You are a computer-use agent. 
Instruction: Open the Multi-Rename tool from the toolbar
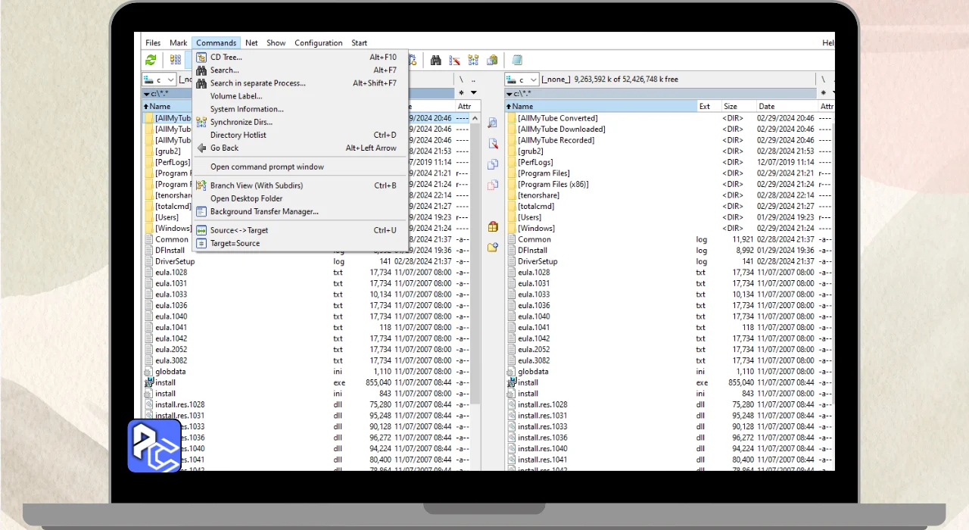[x=455, y=61]
